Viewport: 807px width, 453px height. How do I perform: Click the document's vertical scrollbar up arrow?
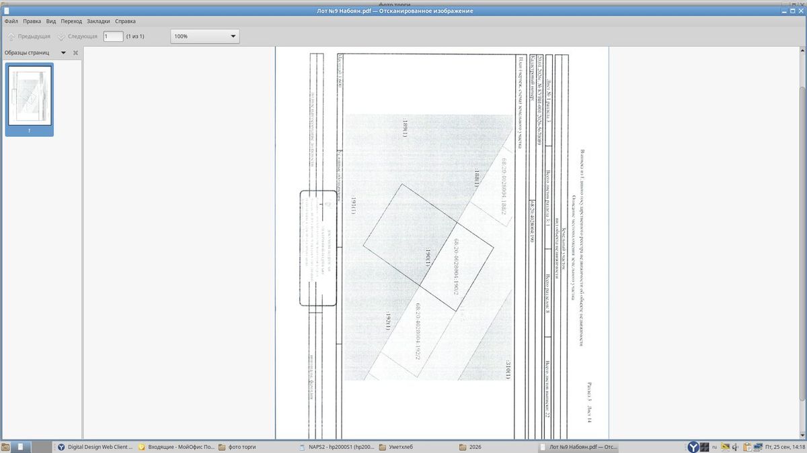(x=803, y=50)
